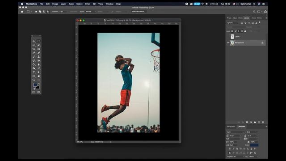Toggle lock image pixels brush icon
286x161 pixels.
click(236, 31)
